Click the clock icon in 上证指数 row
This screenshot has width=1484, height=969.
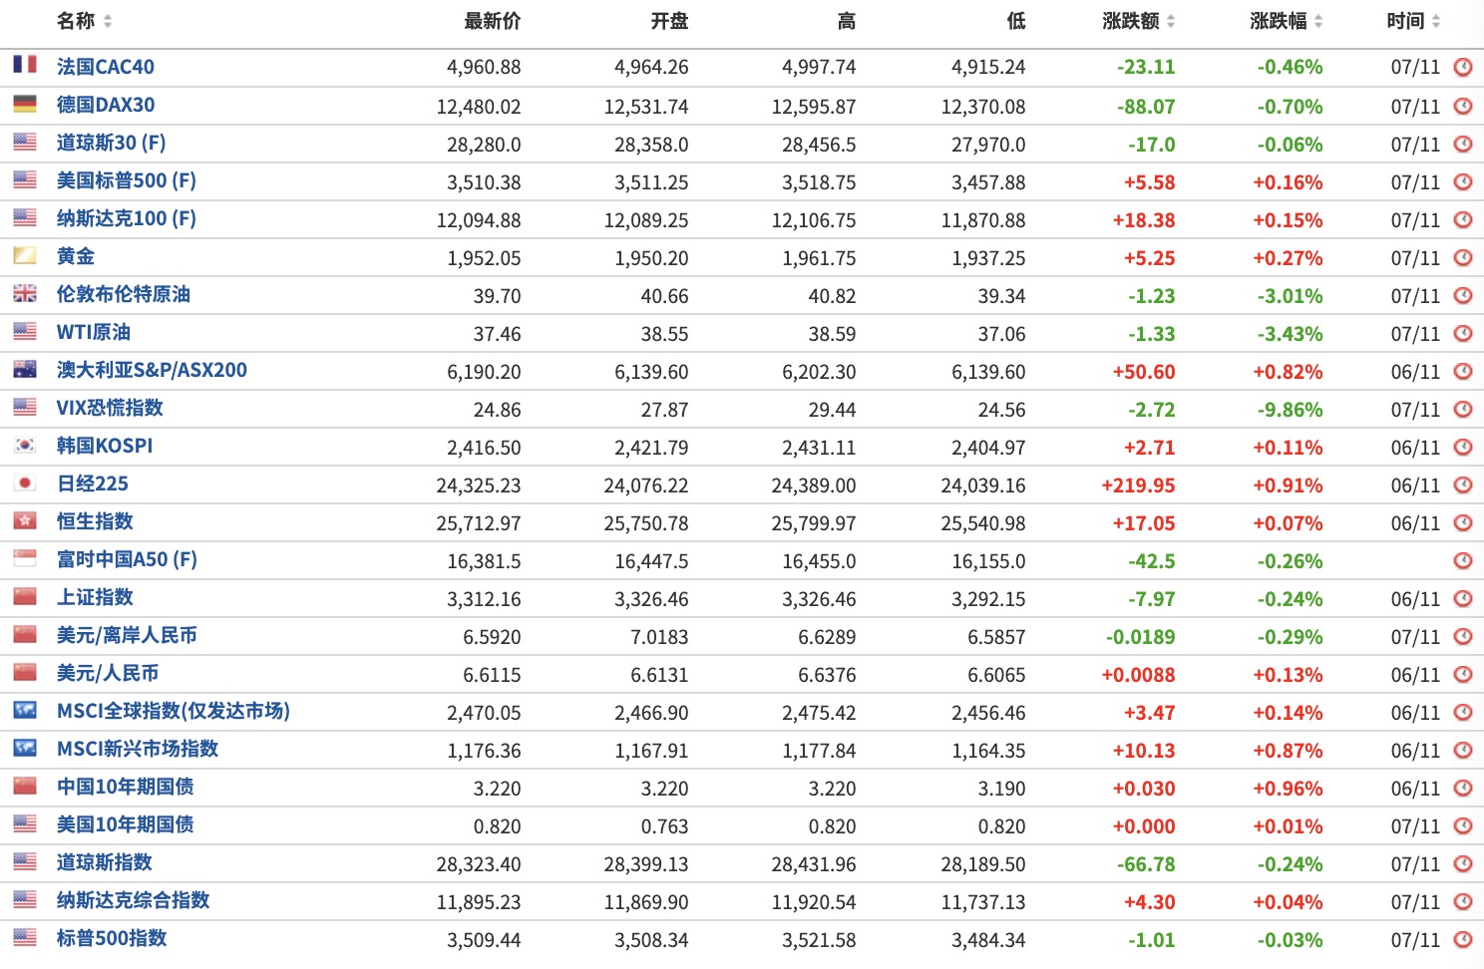(x=1463, y=598)
